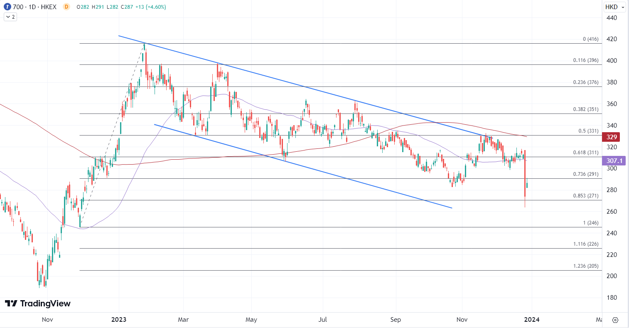
Task: Click the orange D delayed-data badge
Action: [66, 7]
